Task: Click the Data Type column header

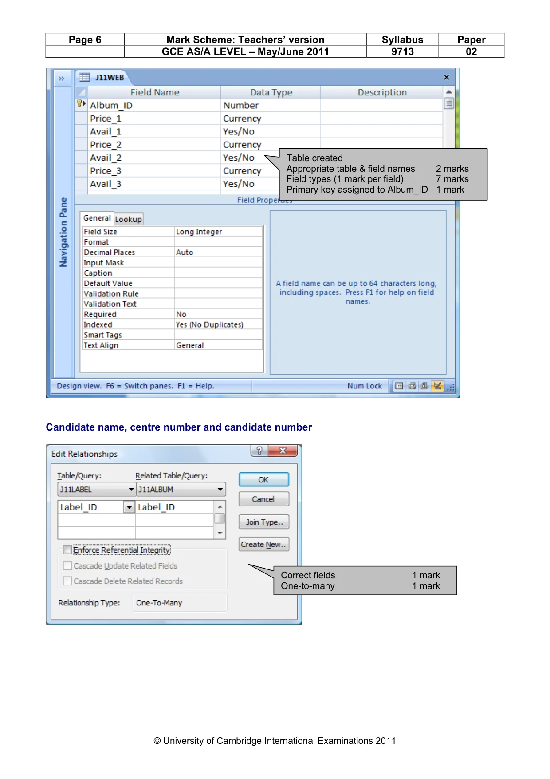Action: coord(271,92)
